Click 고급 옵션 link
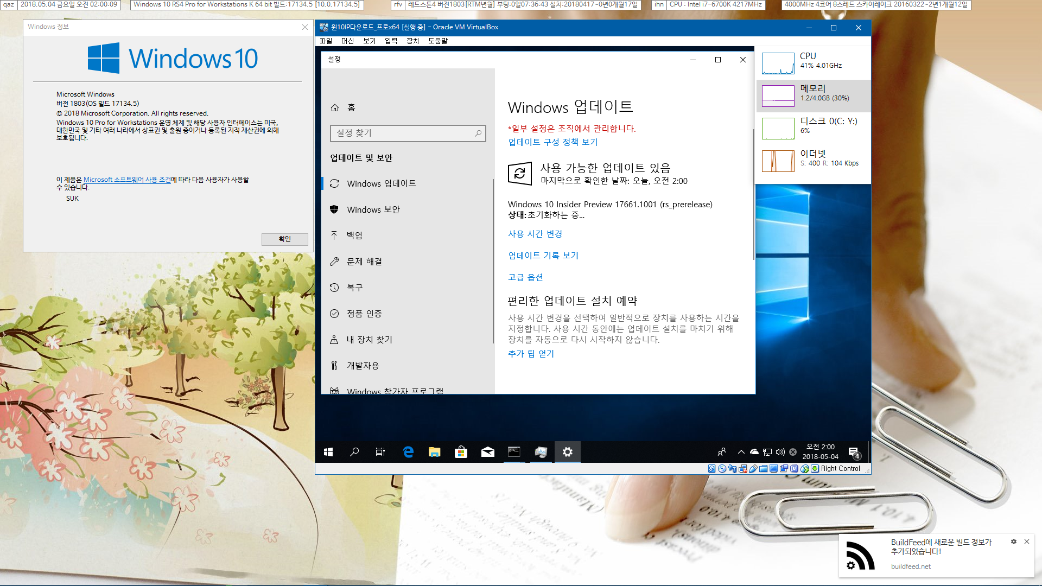 pyautogui.click(x=525, y=277)
